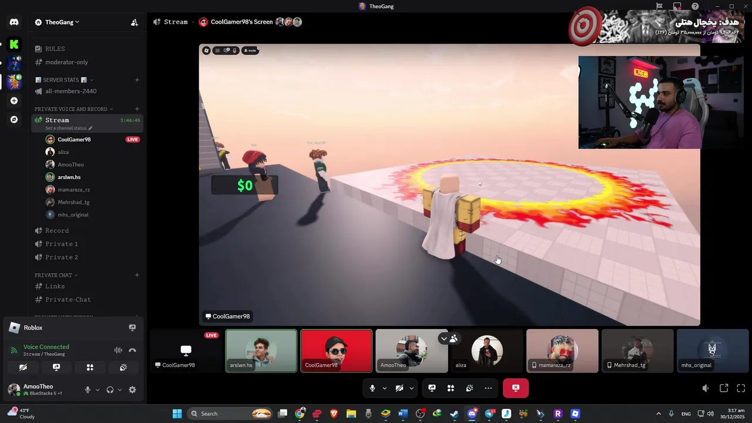This screenshot has width=752, height=423.
Task: Open soundboard in the bottom control bar
Action: pyautogui.click(x=469, y=388)
